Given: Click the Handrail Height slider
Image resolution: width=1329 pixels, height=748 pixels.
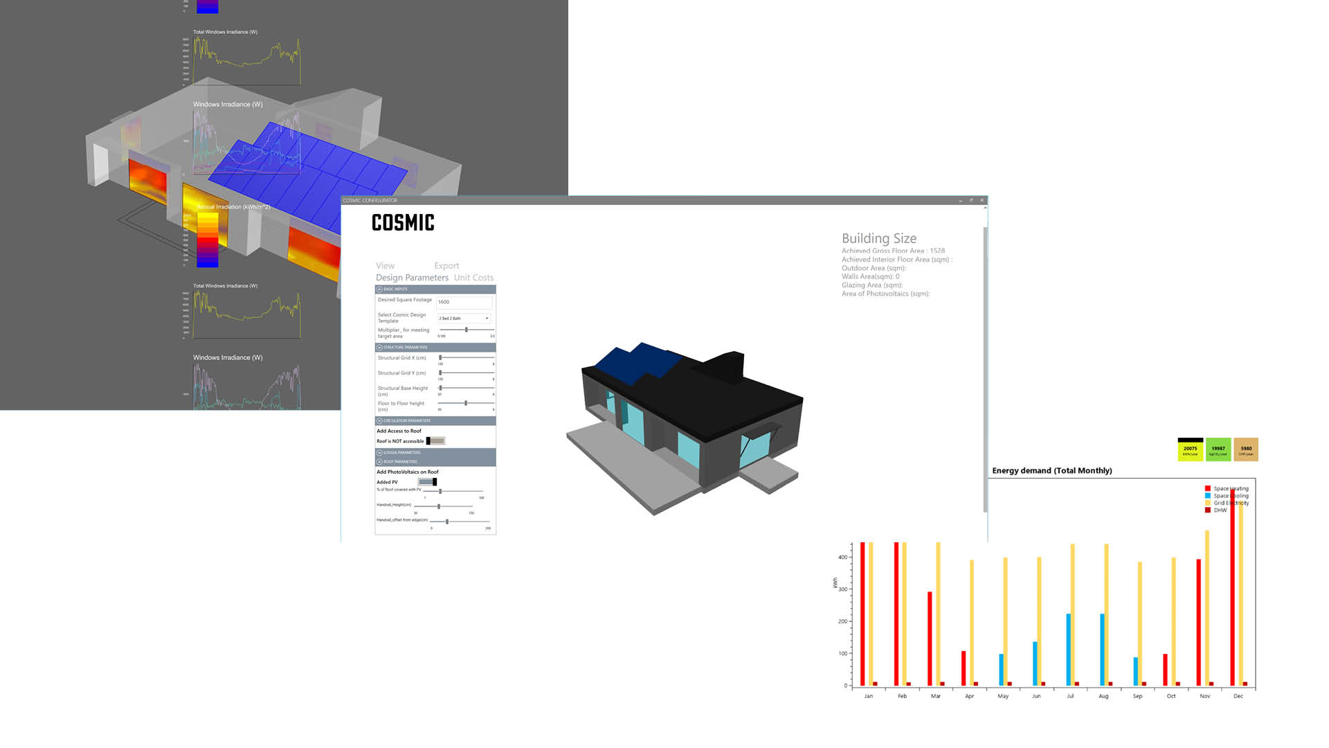Looking at the screenshot, I should point(443,506).
